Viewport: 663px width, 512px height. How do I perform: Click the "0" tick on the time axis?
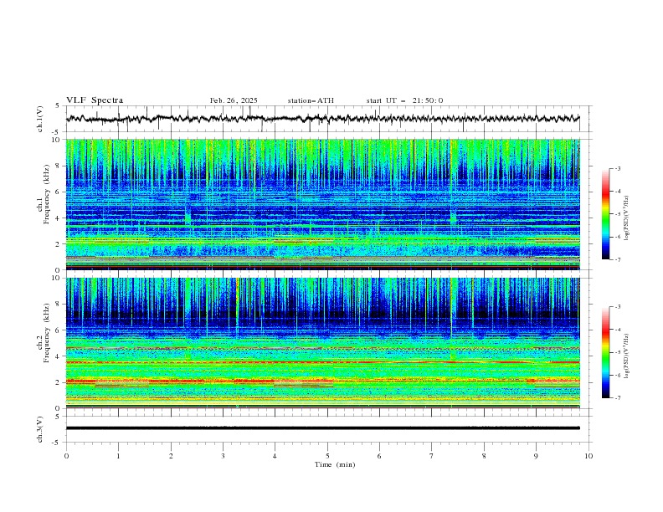click(66, 456)
